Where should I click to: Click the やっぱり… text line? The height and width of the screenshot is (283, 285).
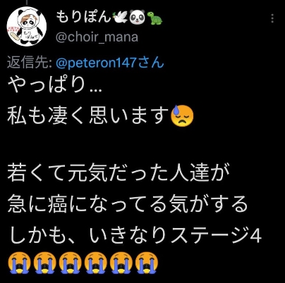click(x=54, y=85)
